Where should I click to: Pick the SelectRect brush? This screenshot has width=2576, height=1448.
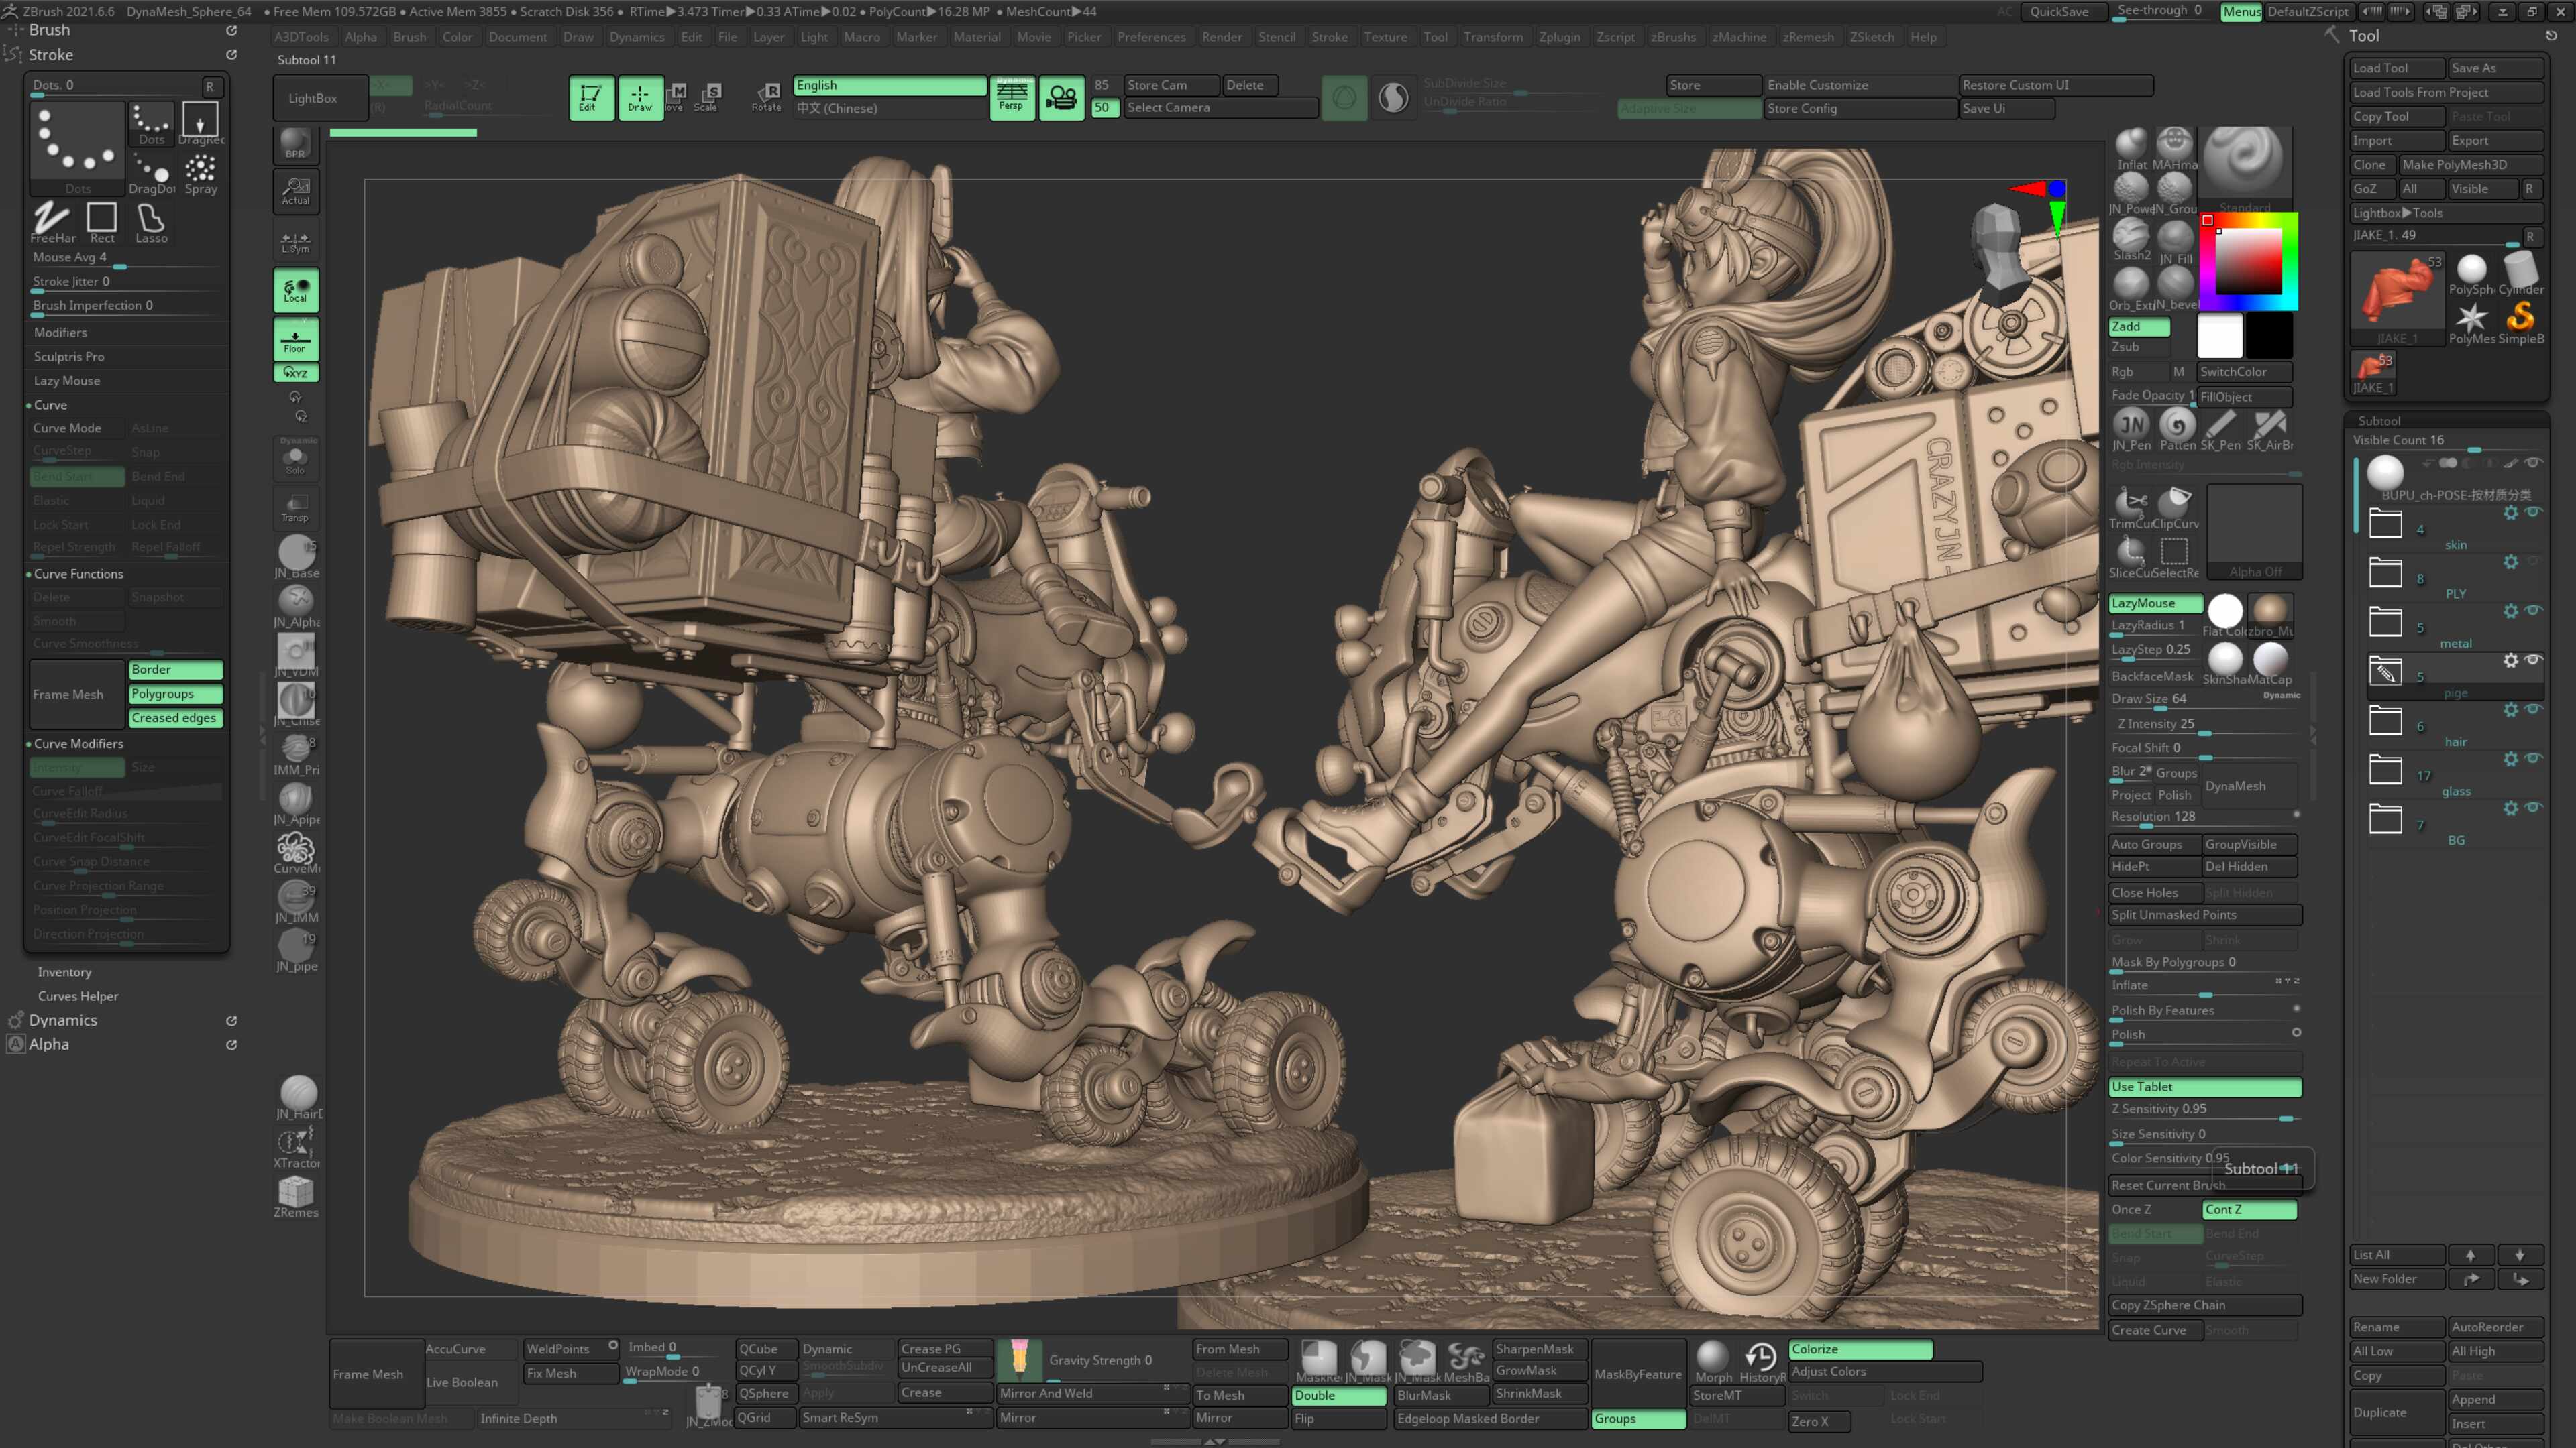point(2175,556)
